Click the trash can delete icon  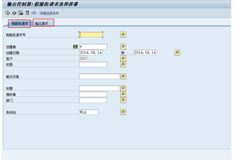(x=27, y=13)
